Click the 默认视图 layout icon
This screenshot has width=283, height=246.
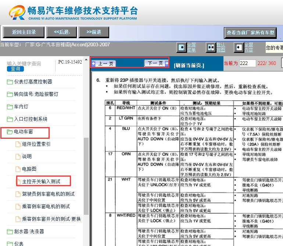click(x=211, y=48)
